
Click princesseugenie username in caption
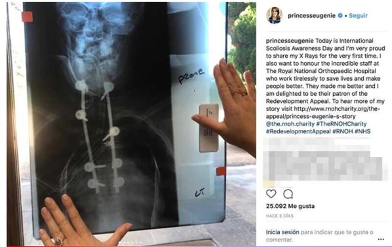pos(290,41)
